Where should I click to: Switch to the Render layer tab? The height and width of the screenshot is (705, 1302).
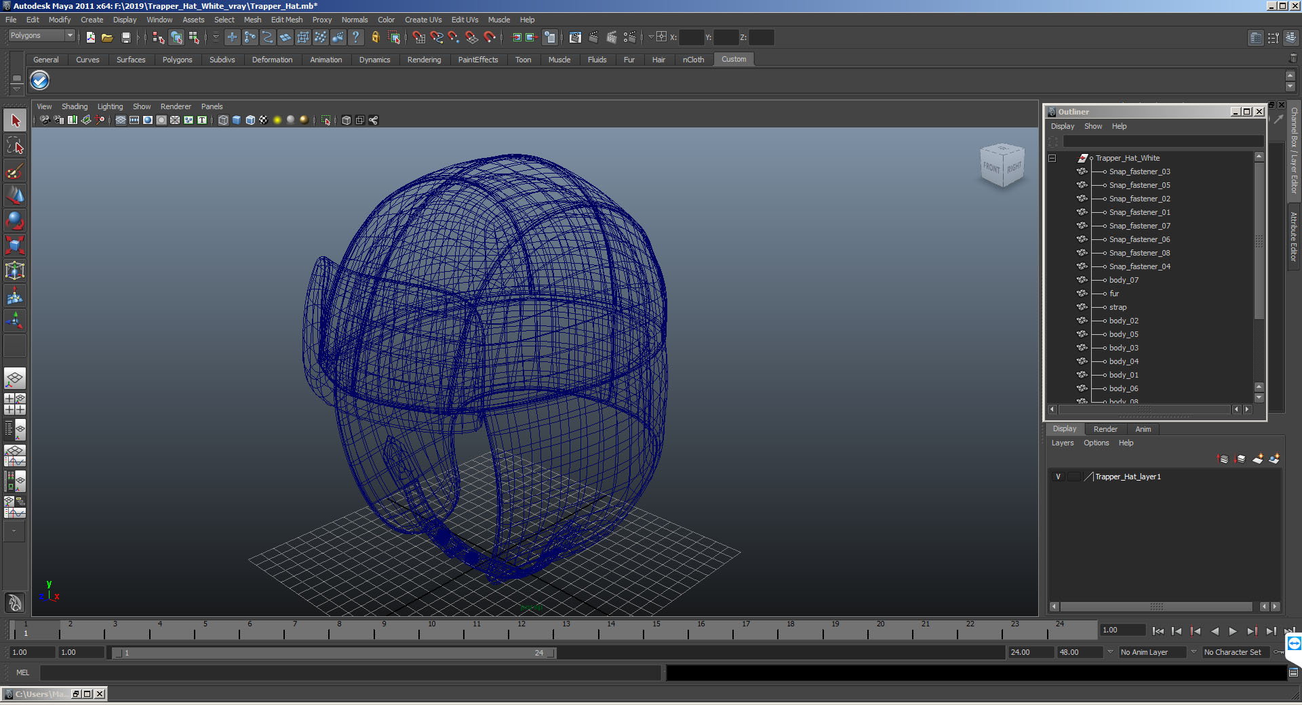[1105, 429]
